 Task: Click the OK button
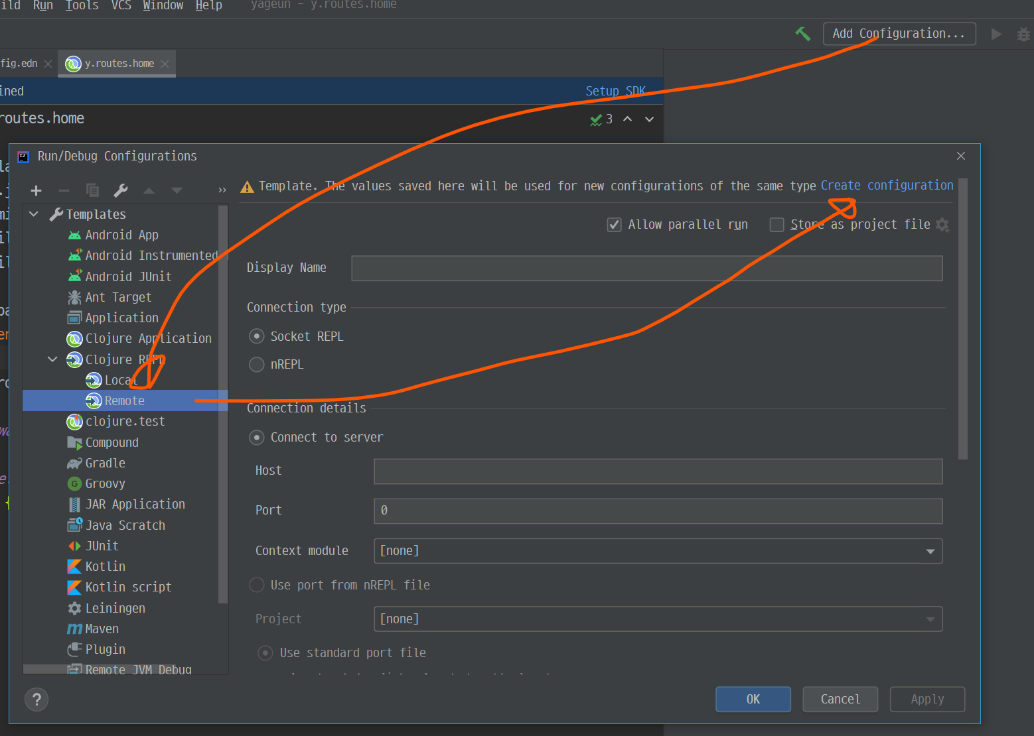[753, 699]
